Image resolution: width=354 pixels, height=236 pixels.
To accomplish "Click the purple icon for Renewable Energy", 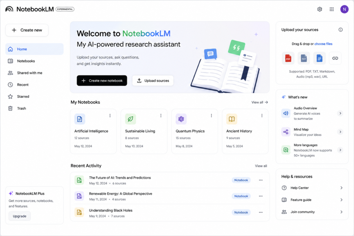I will (79, 196).
